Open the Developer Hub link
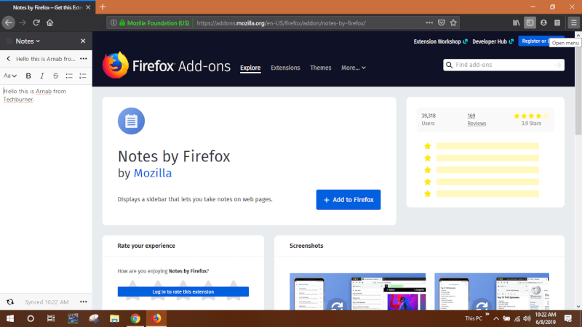The image size is (582, 327). point(493,41)
